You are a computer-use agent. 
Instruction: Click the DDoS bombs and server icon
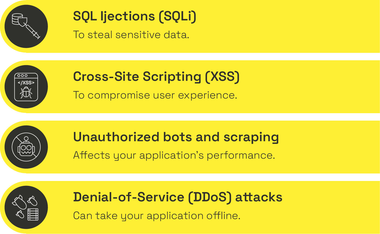[26, 207]
